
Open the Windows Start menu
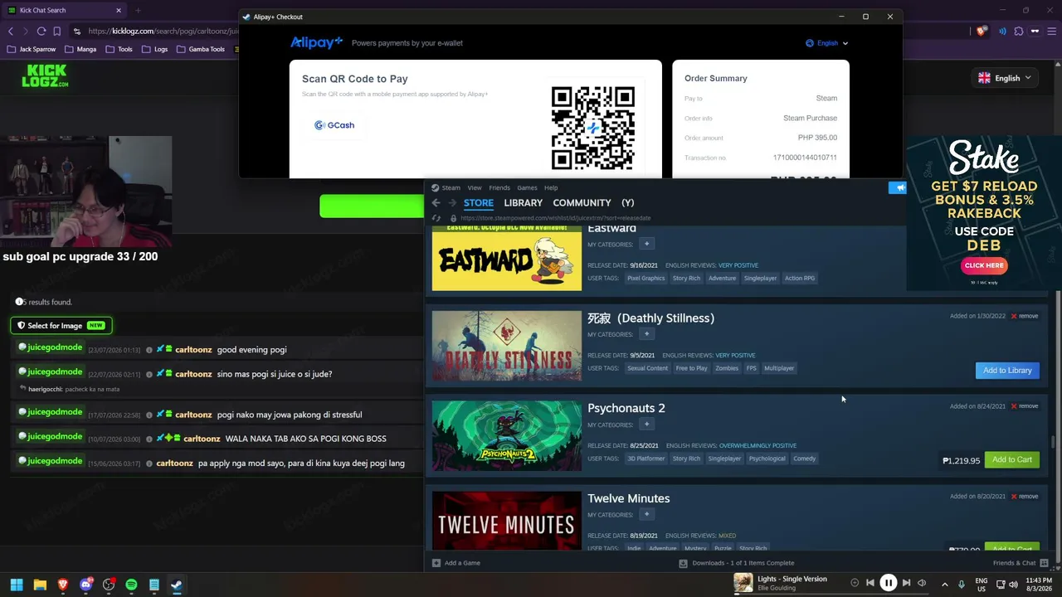point(16,585)
